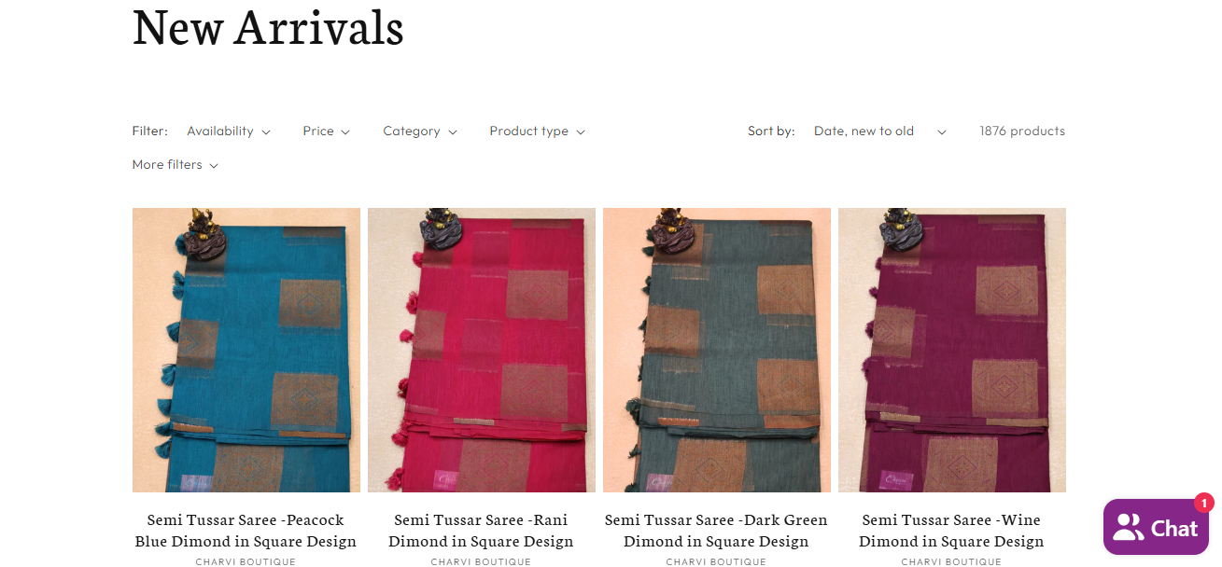Open the Price filter dropdown
The height and width of the screenshot is (567, 1222).
(326, 131)
